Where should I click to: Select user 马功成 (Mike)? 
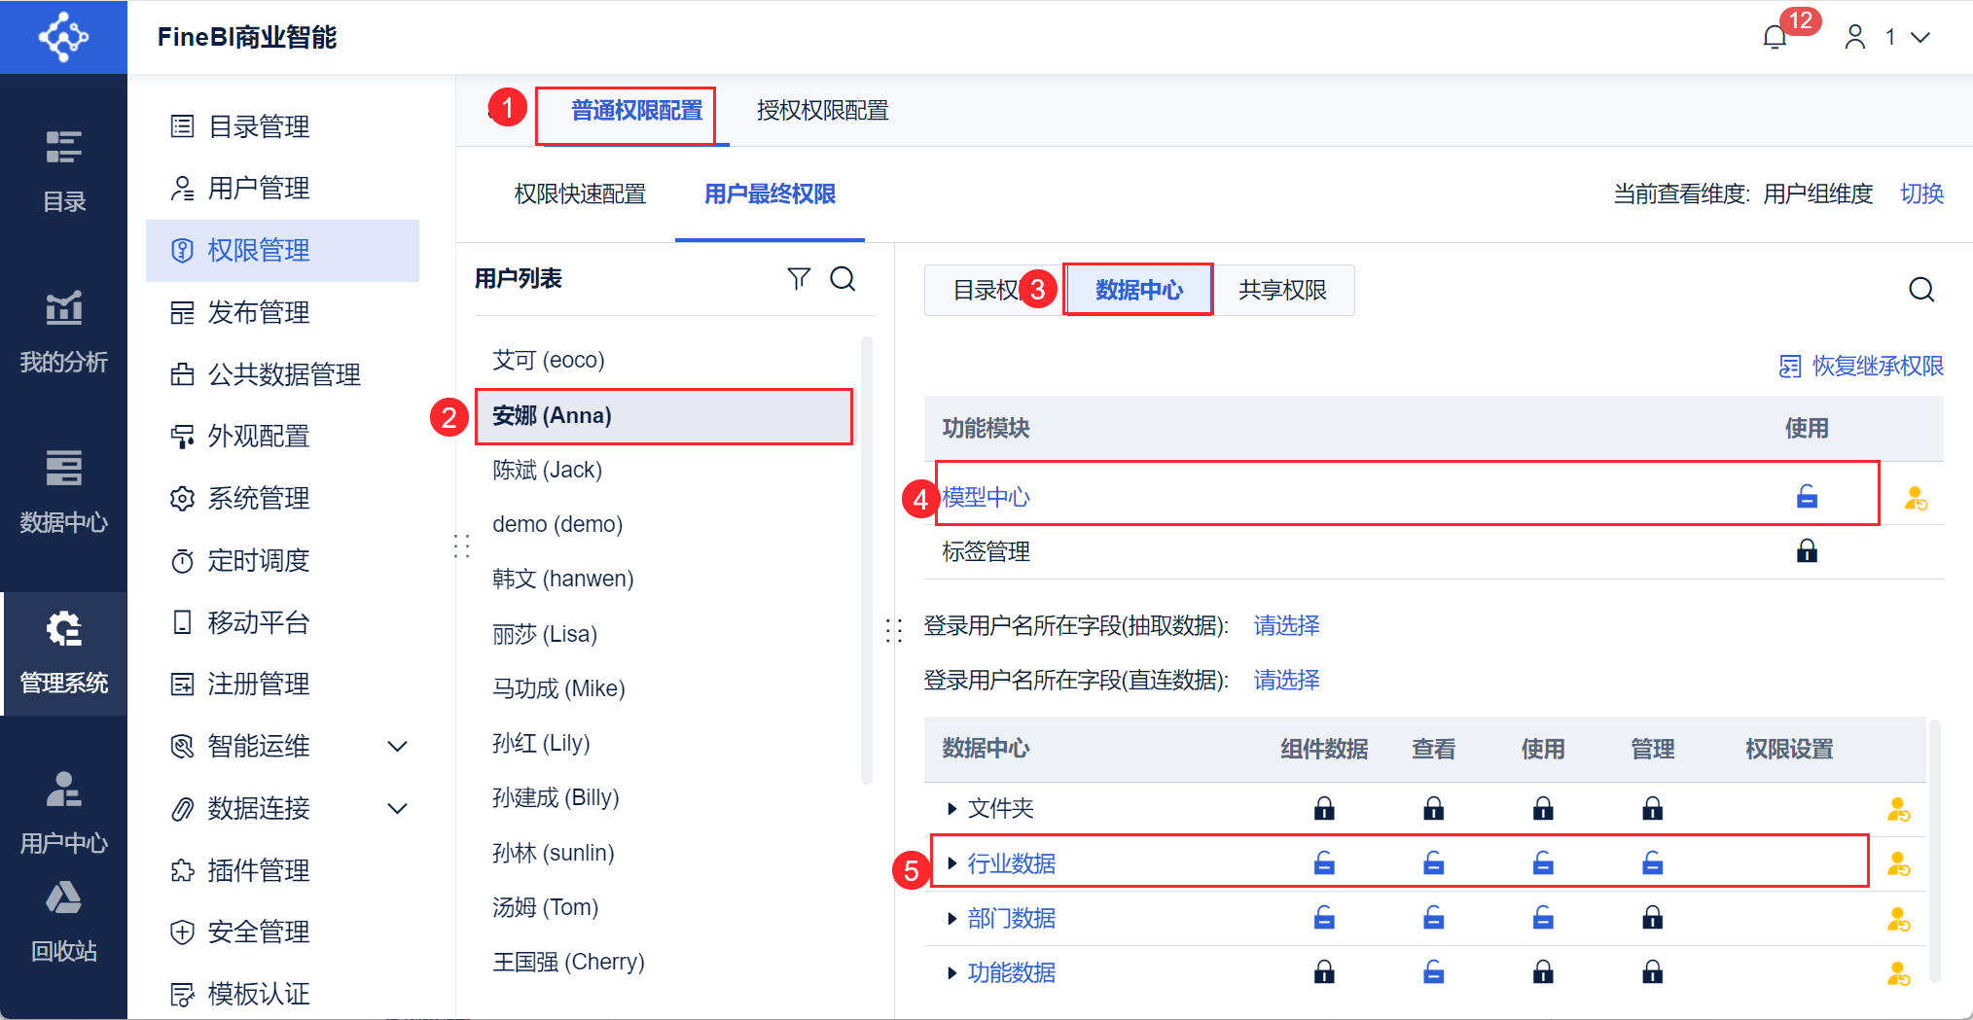664,689
